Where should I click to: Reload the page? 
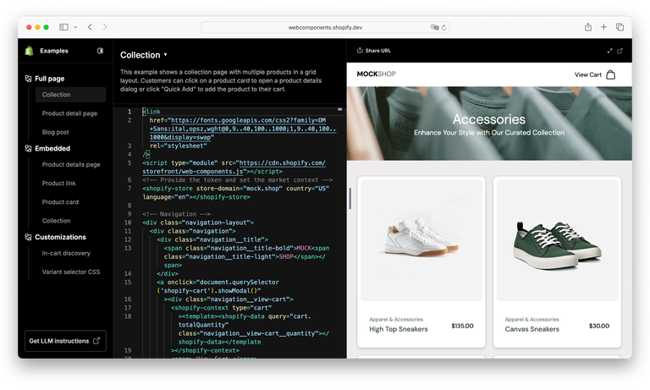coord(444,27)
